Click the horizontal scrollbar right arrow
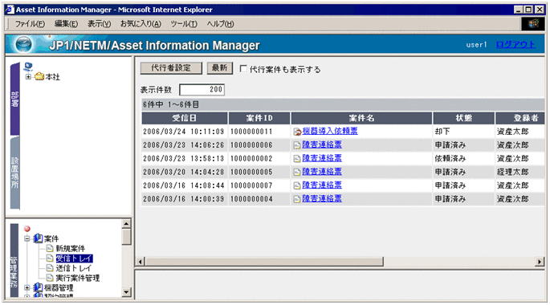The height and width of the screenshot is (305, 550). click(540, 262)
